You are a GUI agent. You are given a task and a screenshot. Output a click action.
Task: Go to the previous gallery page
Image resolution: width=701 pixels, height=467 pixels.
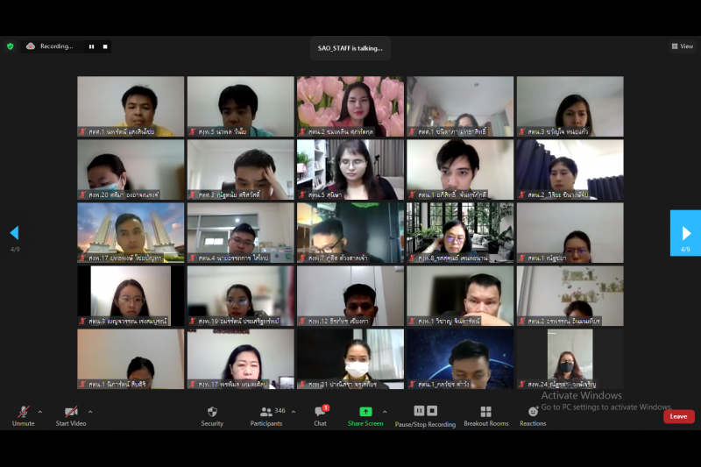click(x=14, y=232)
